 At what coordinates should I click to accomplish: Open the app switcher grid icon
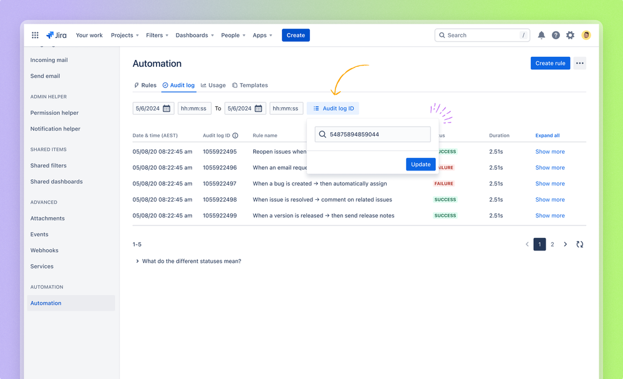click(x=35, y=35)
